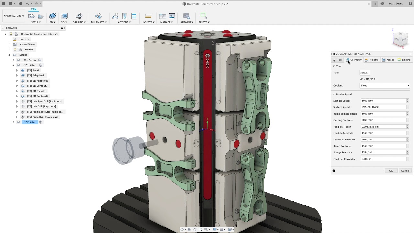Open the Setup Sheet icon
The image size is (414, 233).
tap(134, 16)
